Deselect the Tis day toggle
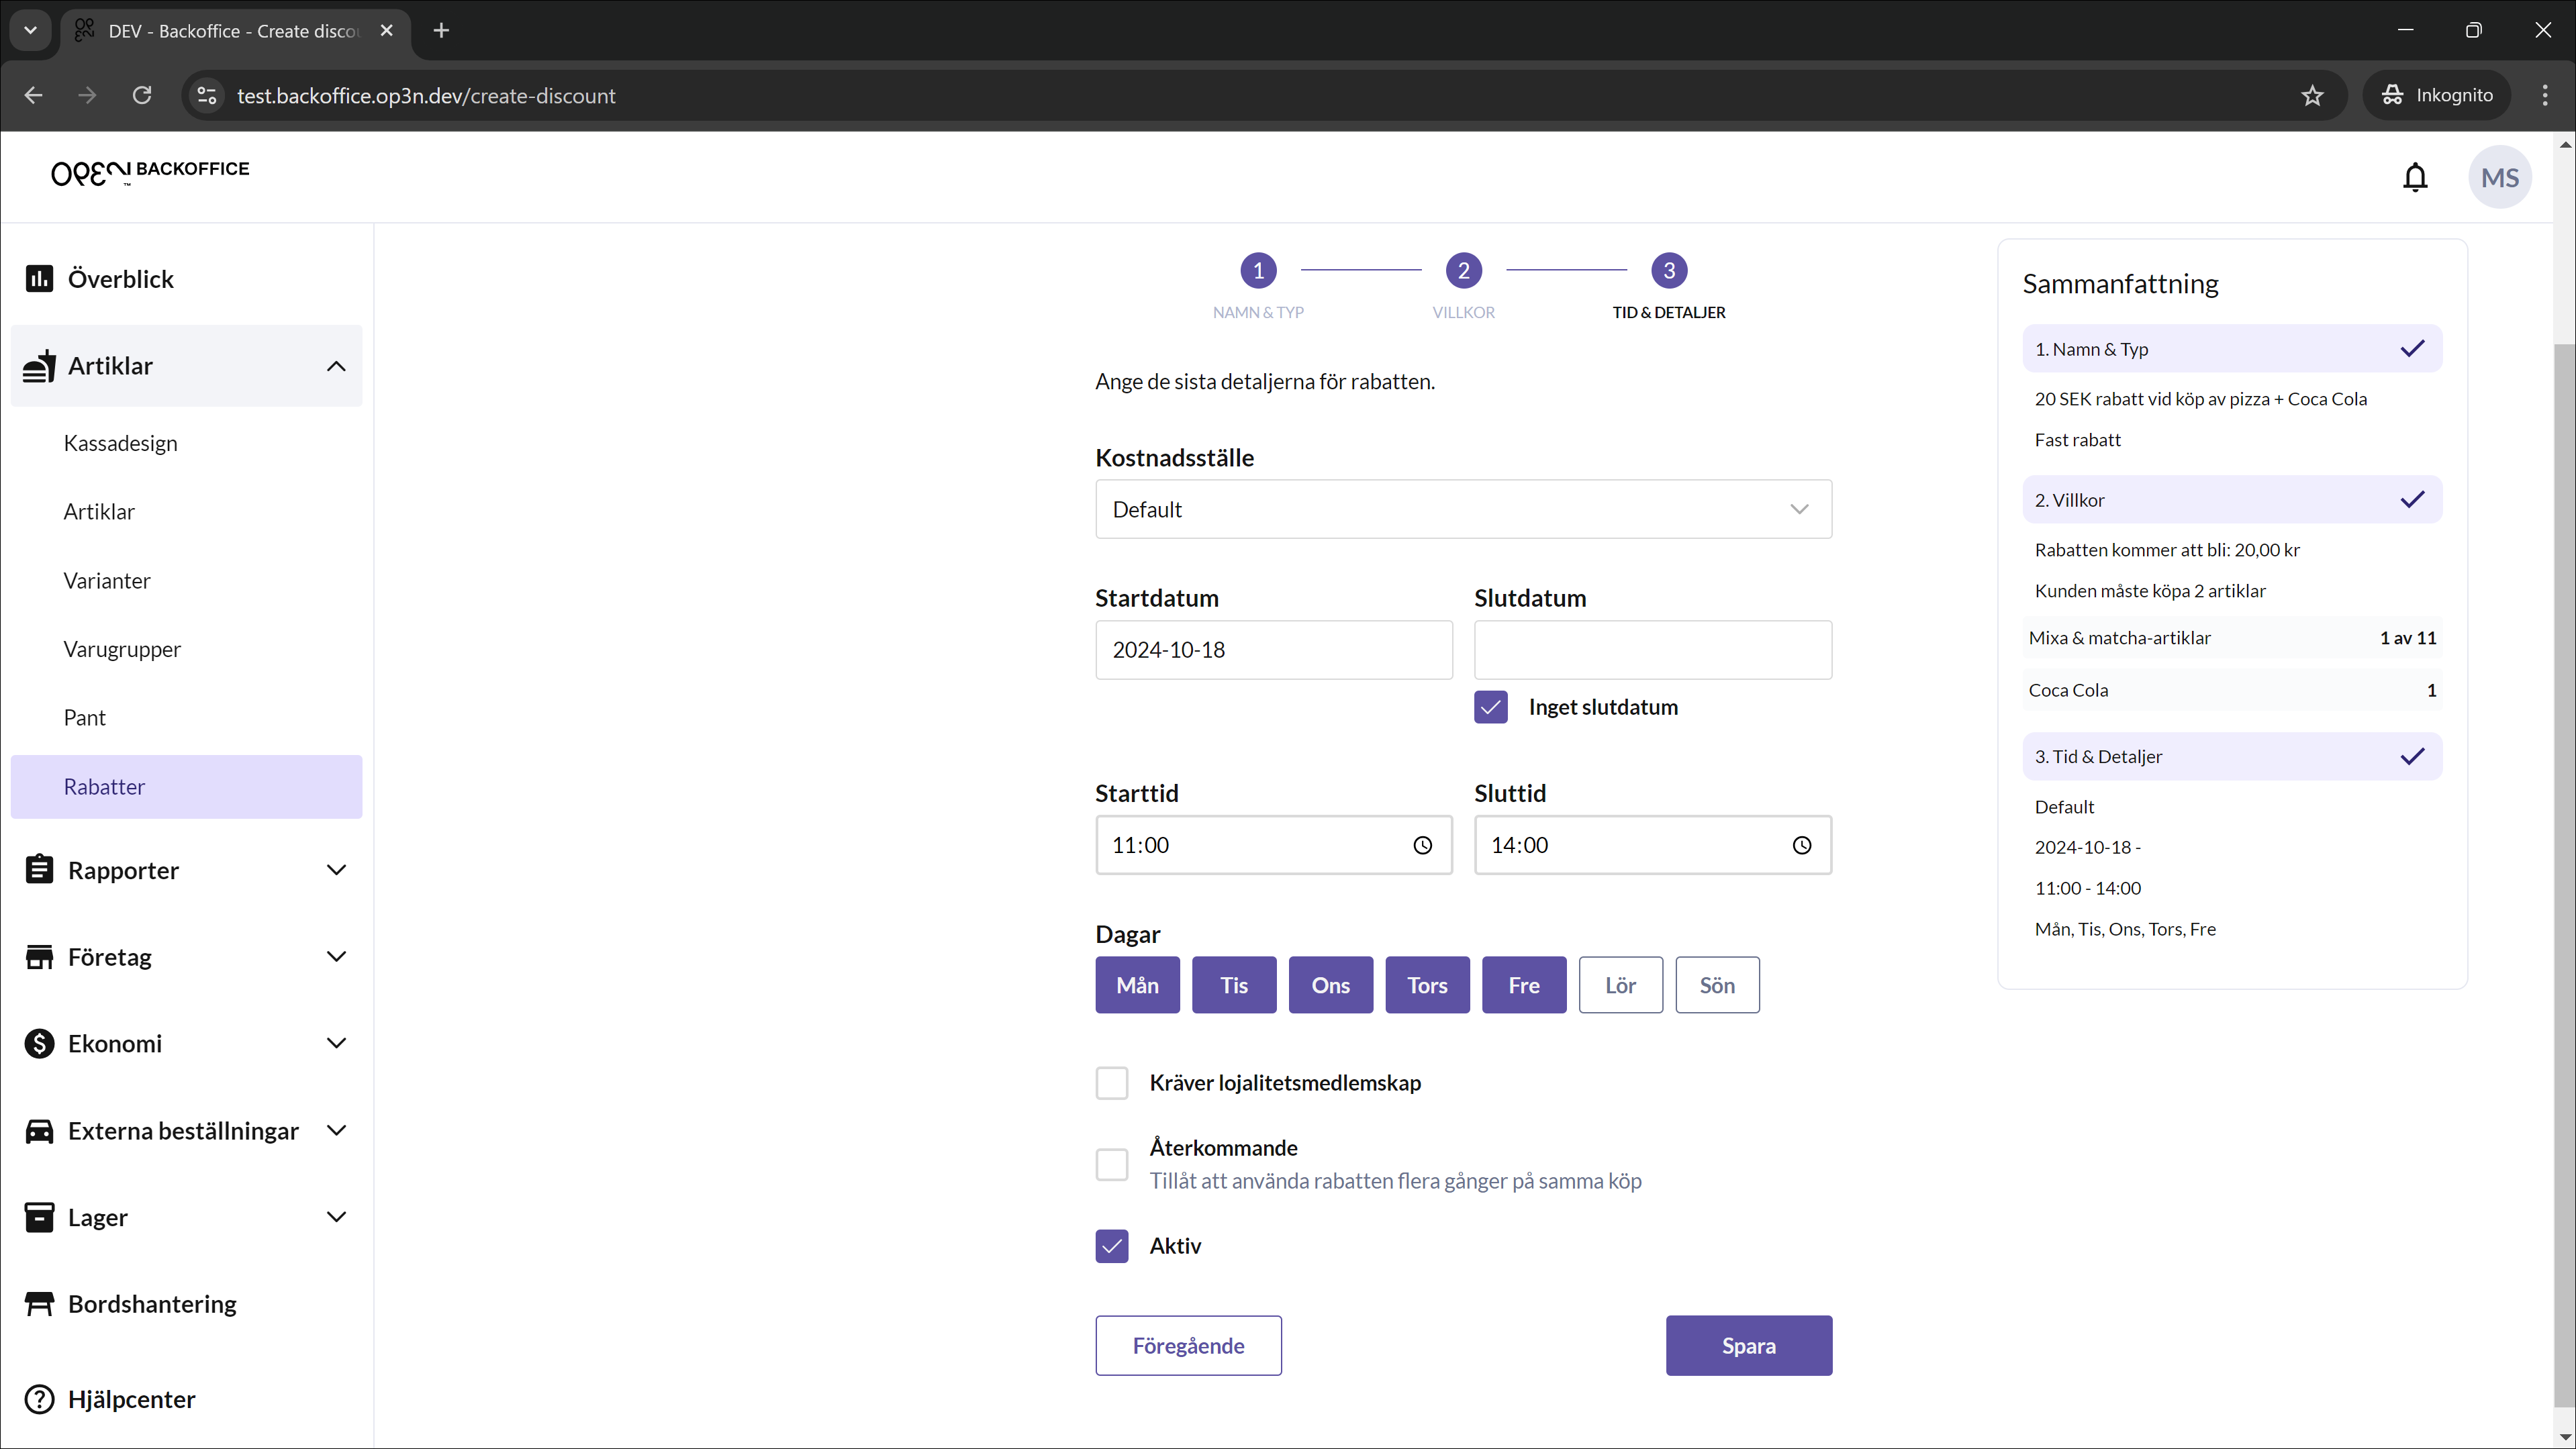Image resolution: width=2576 pixels, height=1449 pixels. click(x=1234, y=985)
